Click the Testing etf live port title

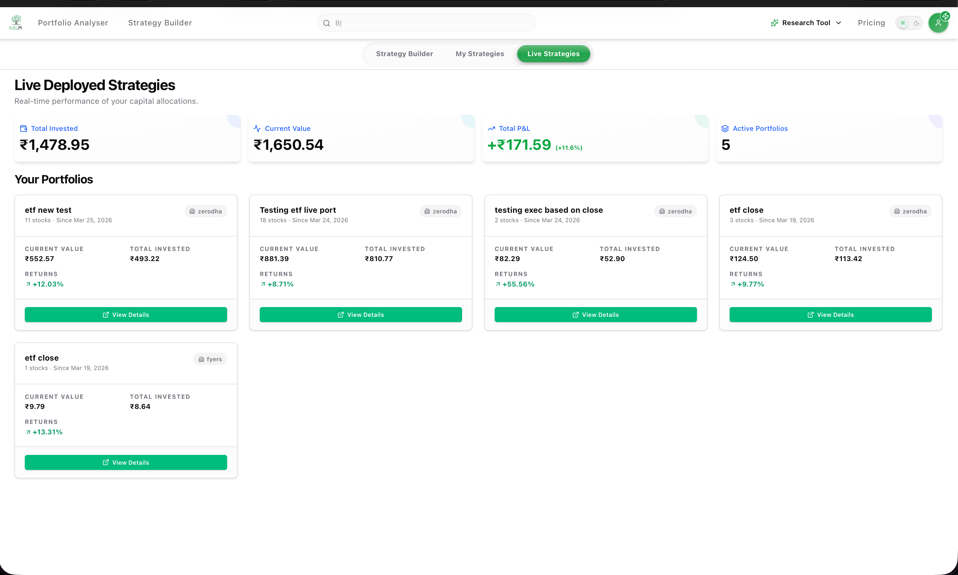298,210
